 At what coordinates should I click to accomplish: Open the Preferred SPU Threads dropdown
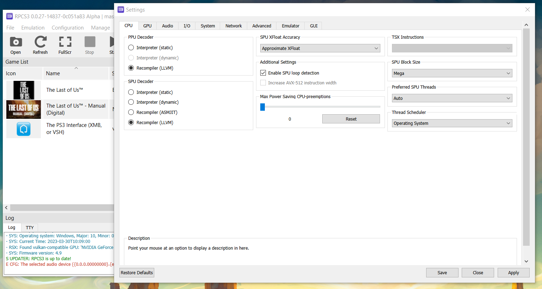click(452, 98)
